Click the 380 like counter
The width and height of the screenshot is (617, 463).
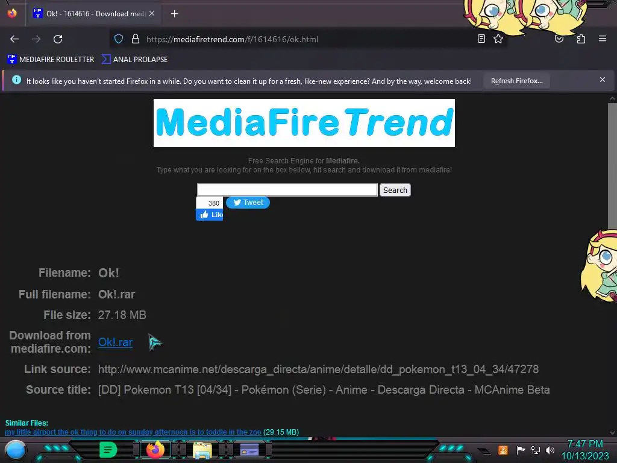click(x=210, y=203)
